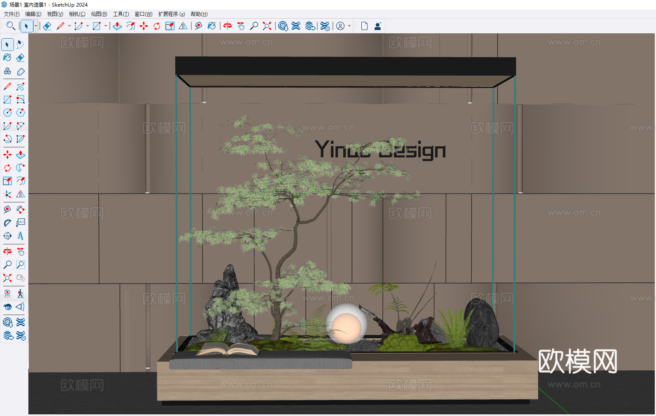Select the Protractor tool

tap(7, 223)
